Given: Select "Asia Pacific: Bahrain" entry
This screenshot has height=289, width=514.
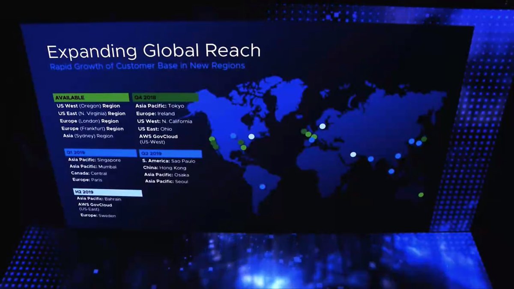Looking at the screenshot, I should [99, 199].
